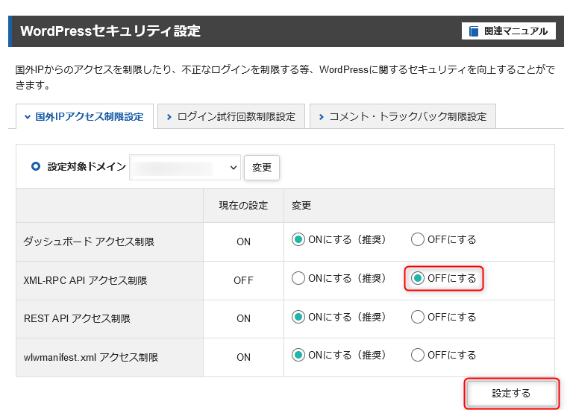The image size is (570, 410).
Task: Click the 現在の設定 column header
Action: coord(243,206)
